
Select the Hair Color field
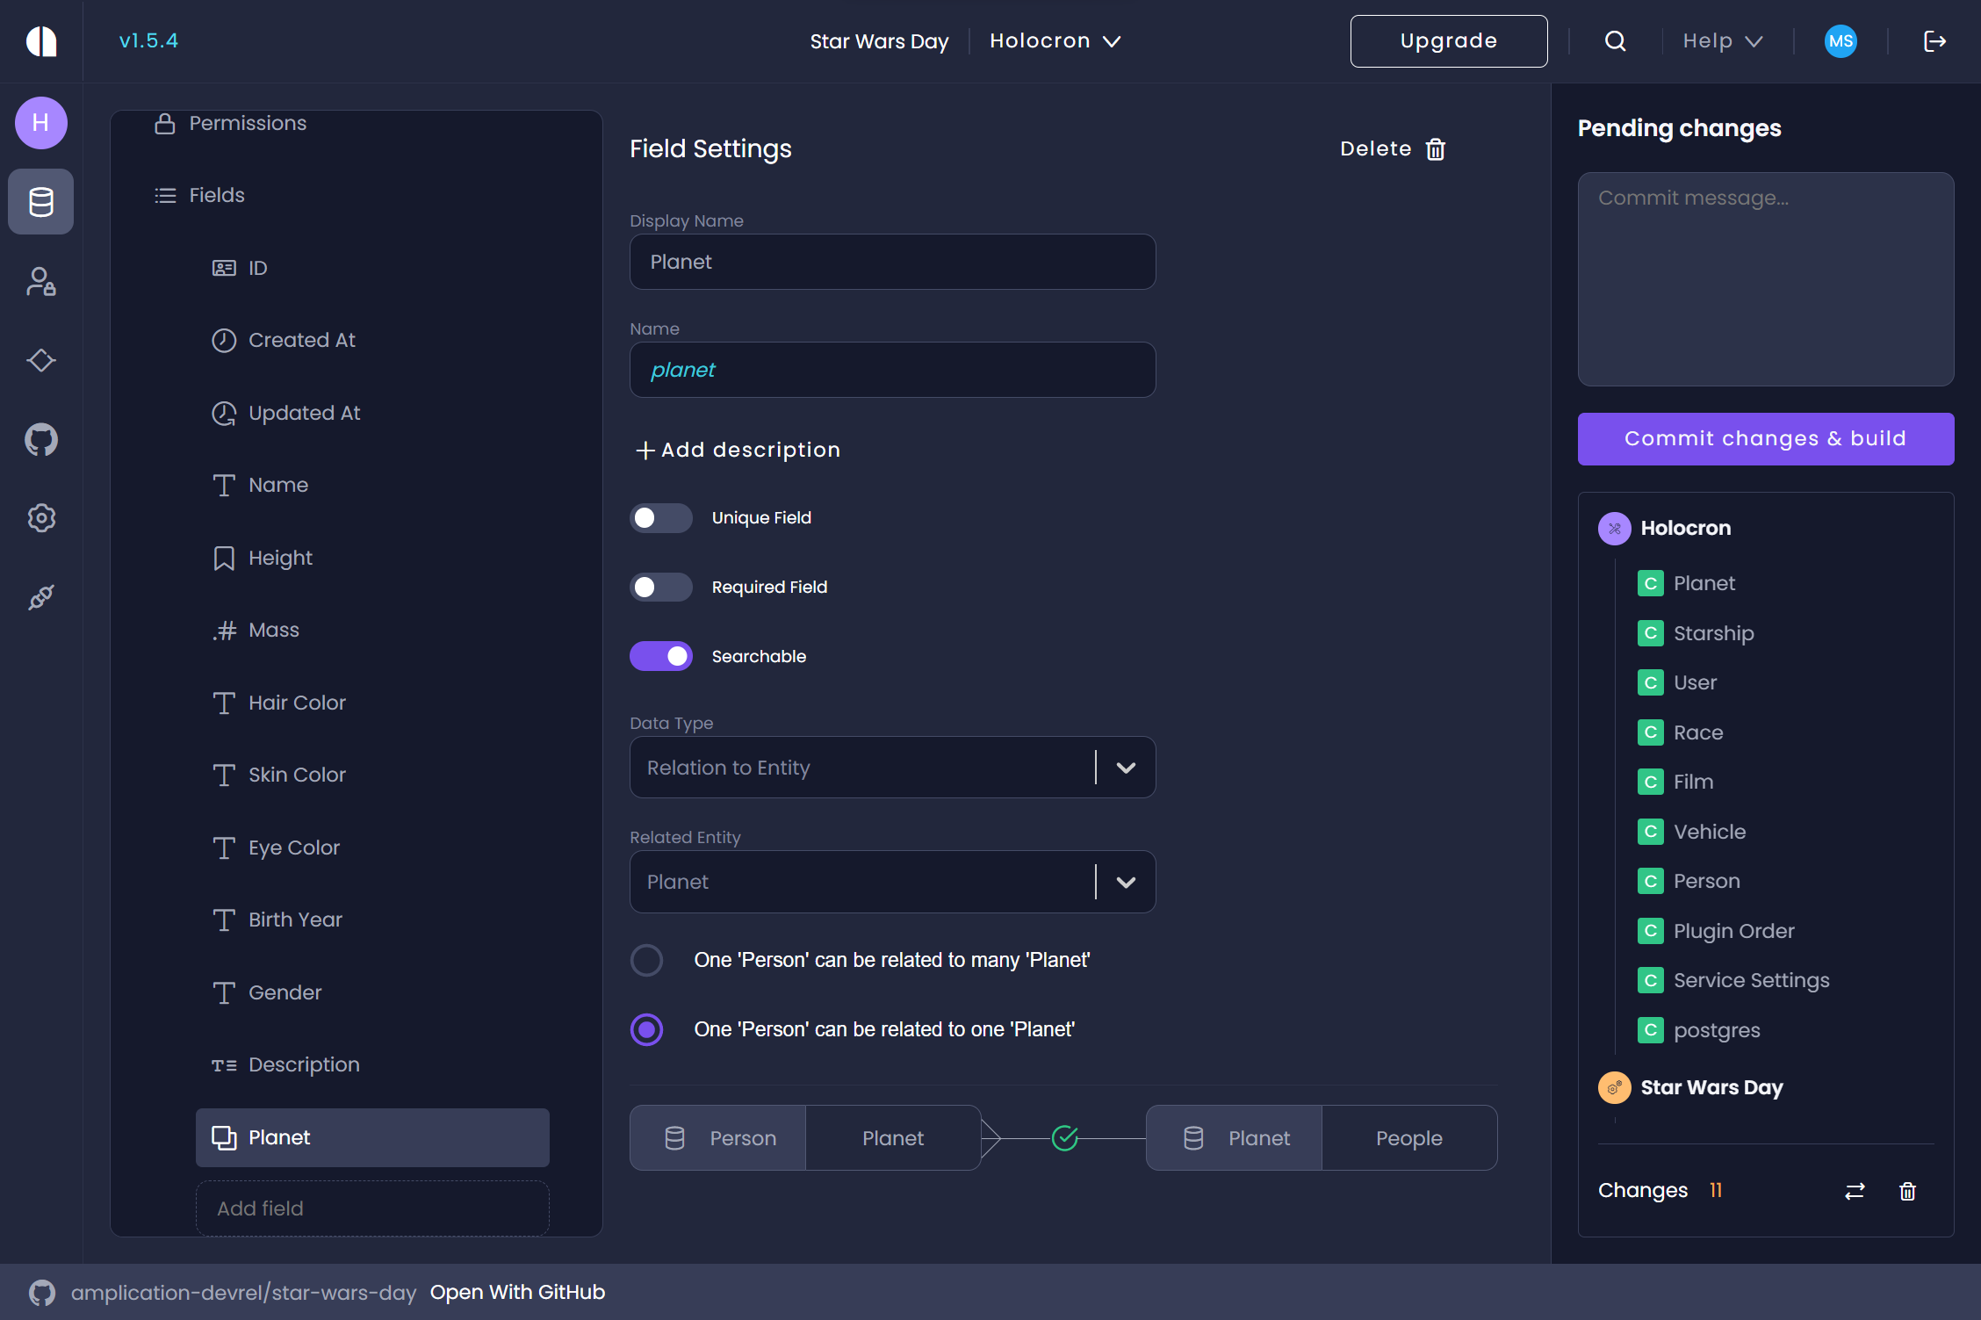pos(372,703)
